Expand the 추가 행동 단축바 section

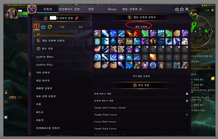pyautogui.click(x=141, y=76)
